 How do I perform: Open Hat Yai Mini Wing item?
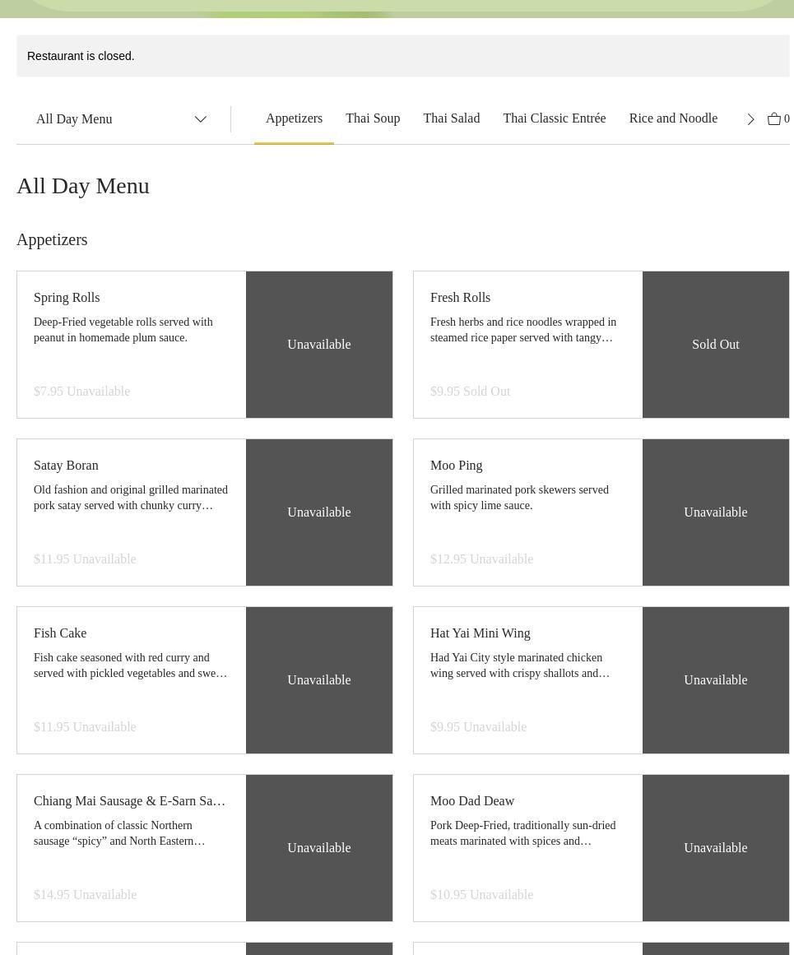click(x=480, y=633)
